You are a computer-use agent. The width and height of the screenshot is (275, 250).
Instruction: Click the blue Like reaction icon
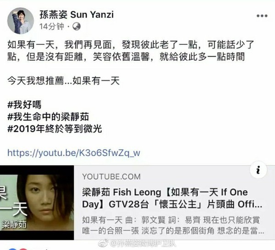[13, 249]
